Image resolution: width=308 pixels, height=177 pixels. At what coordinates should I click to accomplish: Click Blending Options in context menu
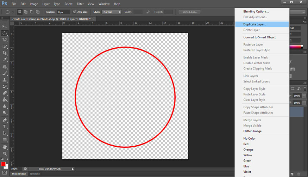(x=256, y=12)
